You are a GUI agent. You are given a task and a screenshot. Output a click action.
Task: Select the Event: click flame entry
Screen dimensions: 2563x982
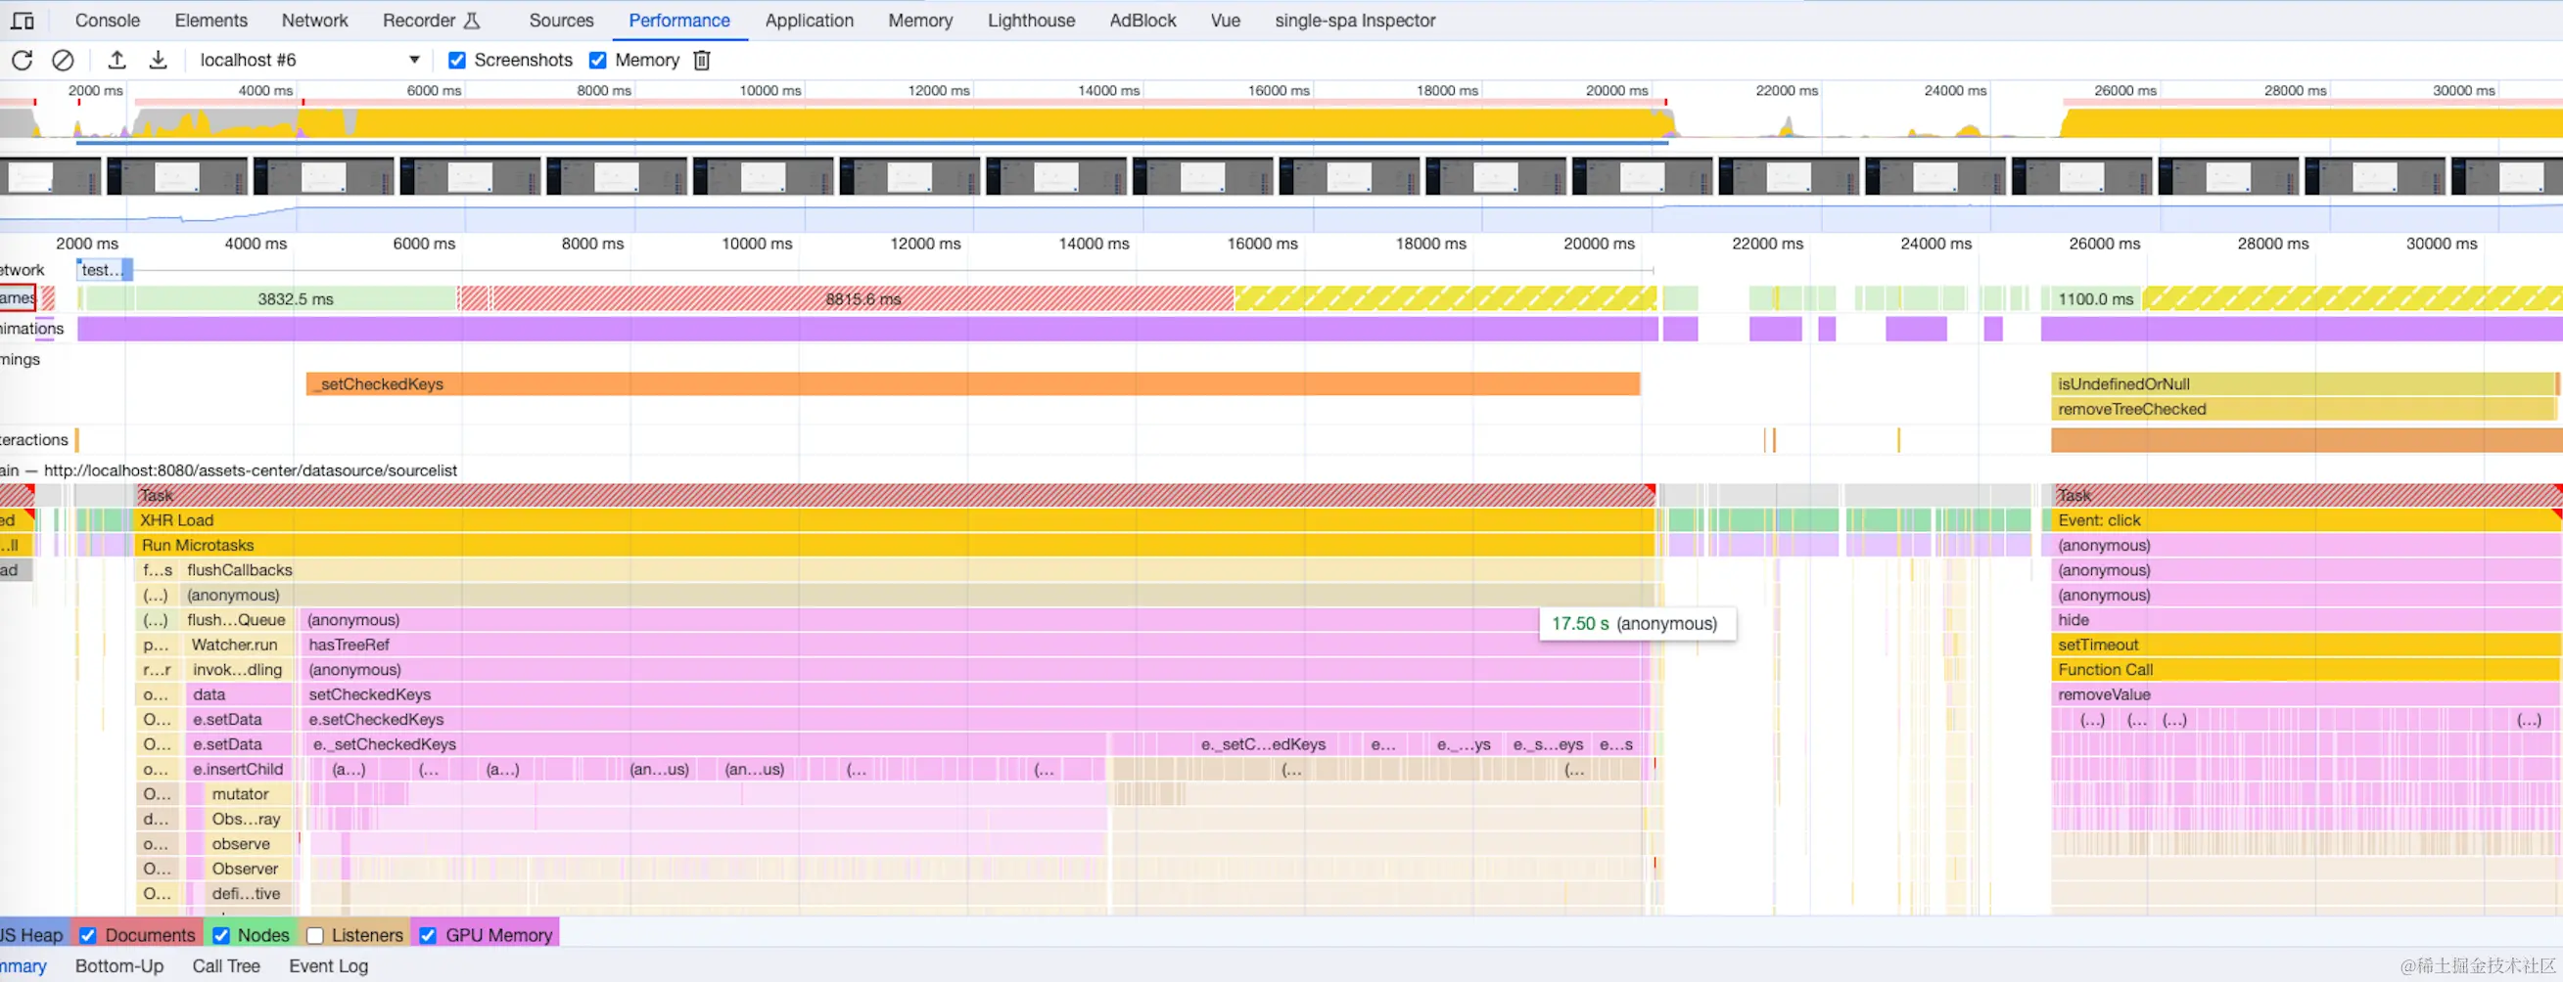2307,519
